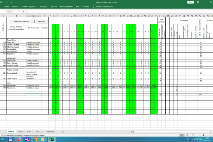
Task: Select the 'Zile absente' header cell
Action: pyautogui.click(x=184, y=20)
